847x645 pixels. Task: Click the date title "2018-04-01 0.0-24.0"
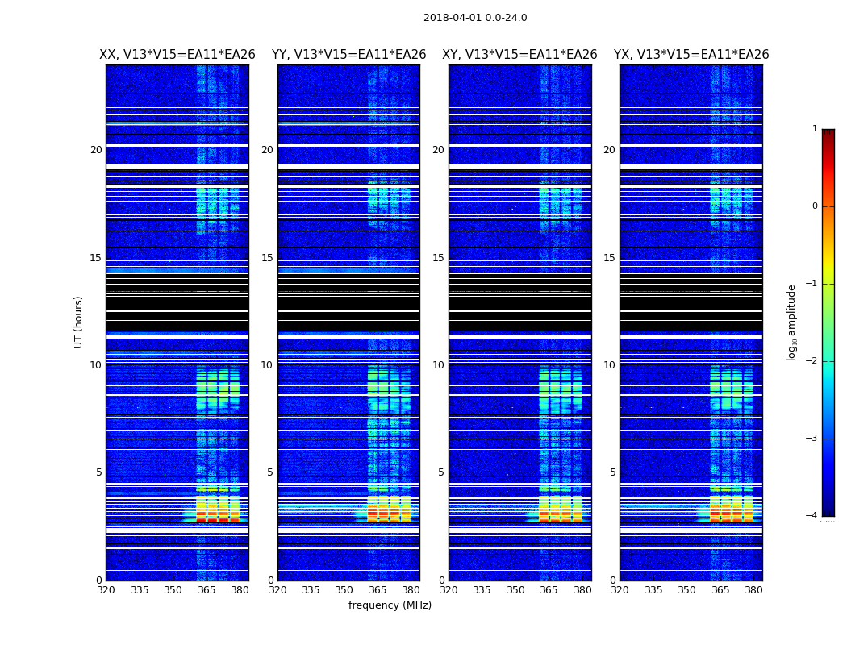pyautogui.click(x=474, y=18)
